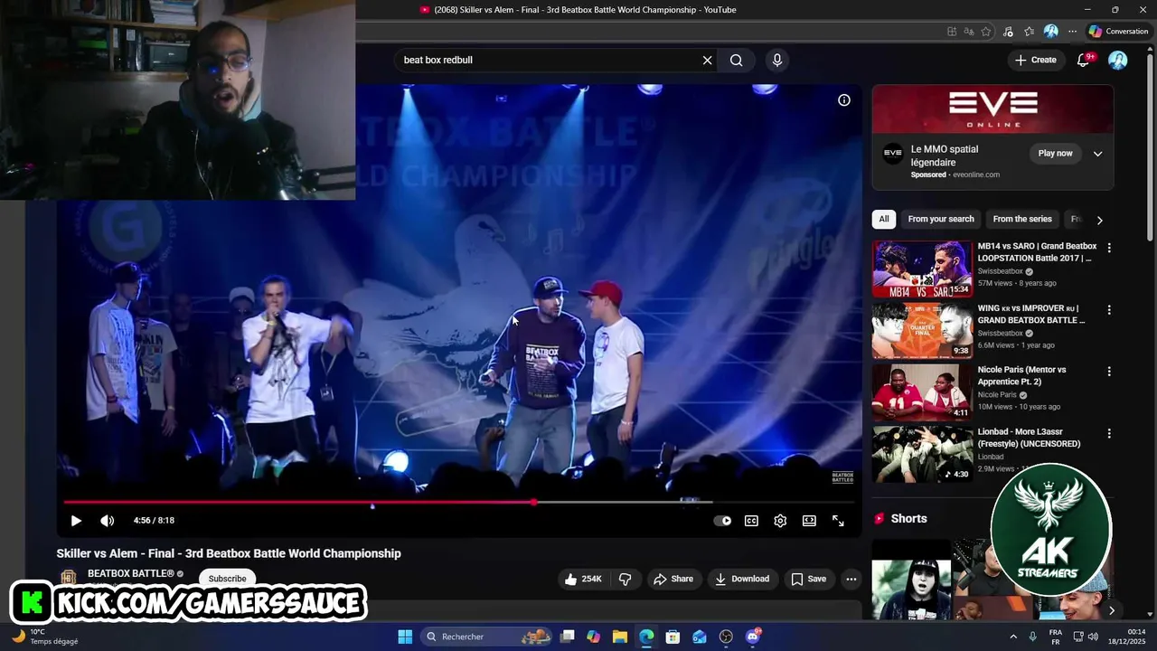Open first Shorts thumbnail
Viewport: 1157px width, 651px height.
[x=911, y=580]
